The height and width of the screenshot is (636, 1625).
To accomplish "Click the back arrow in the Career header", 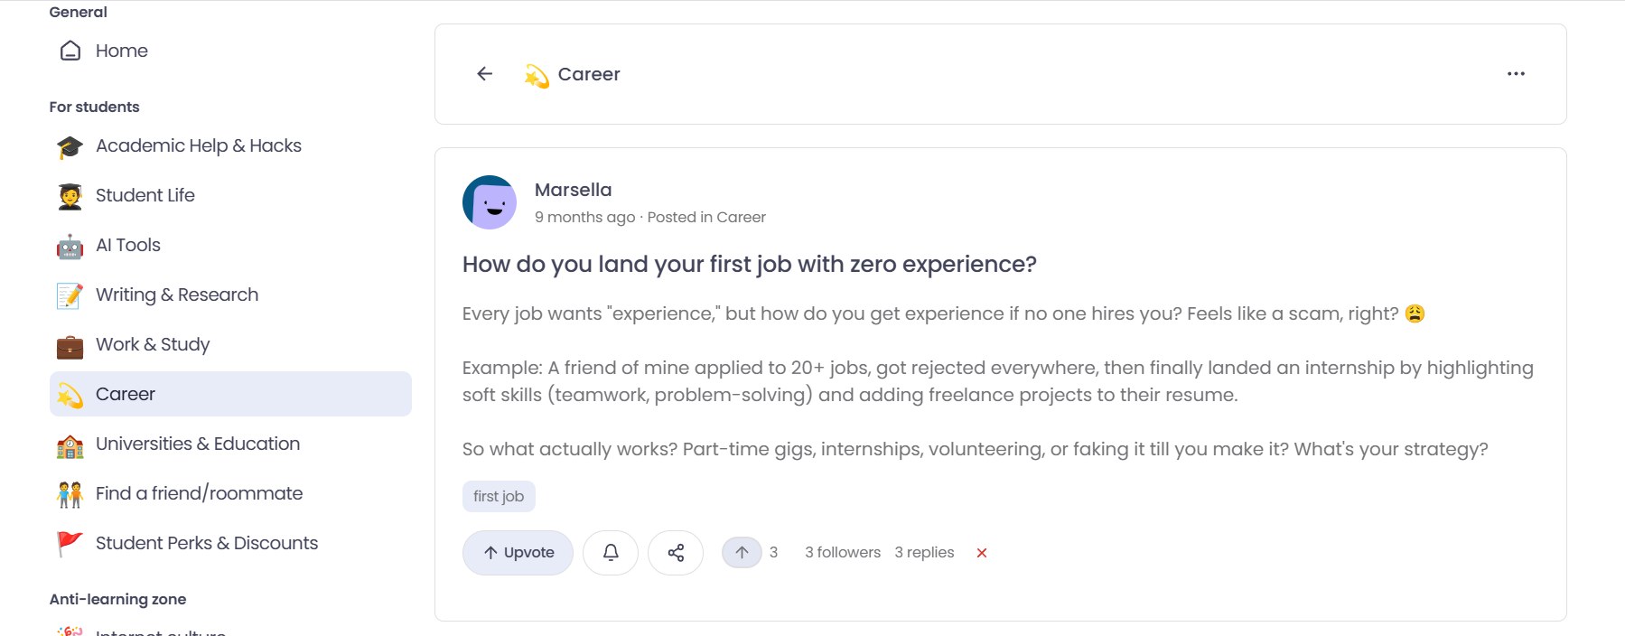I will (x=484, y=74).
